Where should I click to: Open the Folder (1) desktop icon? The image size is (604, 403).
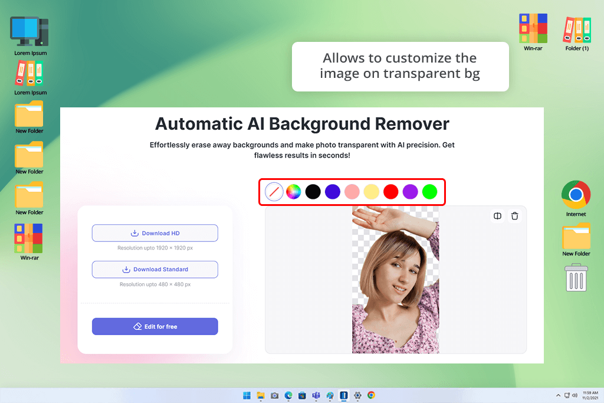577,34
